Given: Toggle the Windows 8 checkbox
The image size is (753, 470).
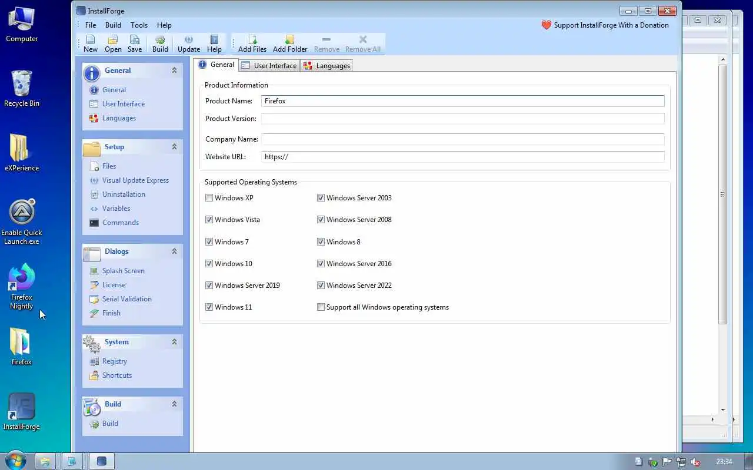Looking at the screenshot, I should pyautogui.click(x=321, y=242).
